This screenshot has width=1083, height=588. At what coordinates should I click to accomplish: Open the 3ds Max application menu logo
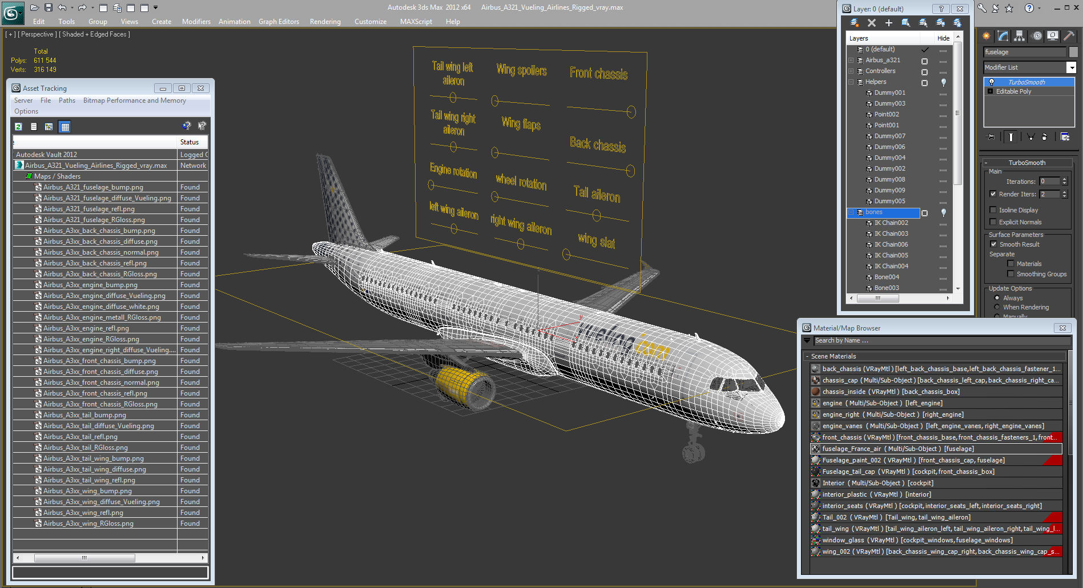[x=13, y=13]
